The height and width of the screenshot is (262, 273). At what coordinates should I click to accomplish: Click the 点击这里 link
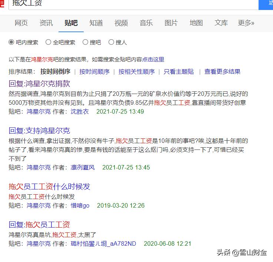point(153,60)
